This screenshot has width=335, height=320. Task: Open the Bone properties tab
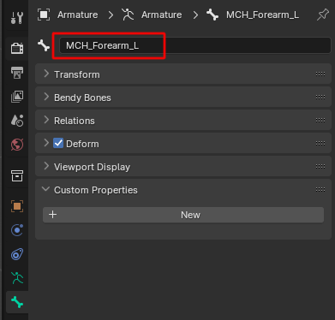click(x=17, y=302)
